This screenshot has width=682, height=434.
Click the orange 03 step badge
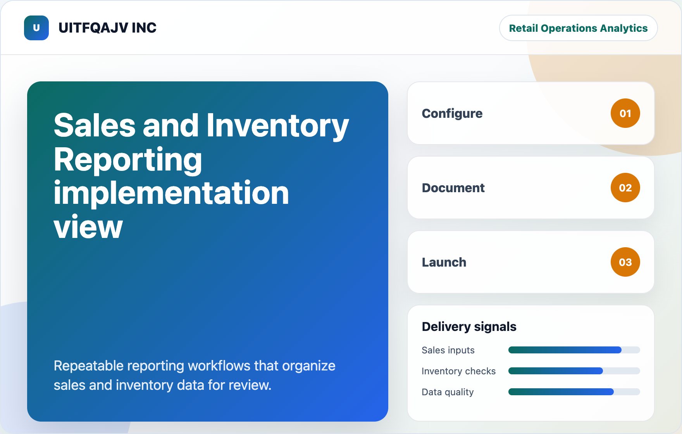click(625, 262)
